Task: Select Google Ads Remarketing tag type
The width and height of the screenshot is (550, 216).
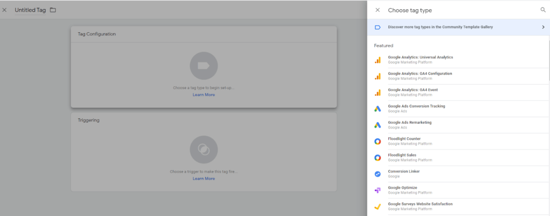Action: click(409, 122)
